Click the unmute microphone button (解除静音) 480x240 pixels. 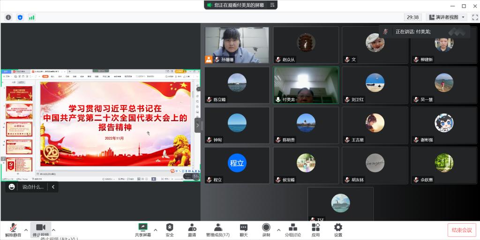pyautogui.click(x=13, y=229)
